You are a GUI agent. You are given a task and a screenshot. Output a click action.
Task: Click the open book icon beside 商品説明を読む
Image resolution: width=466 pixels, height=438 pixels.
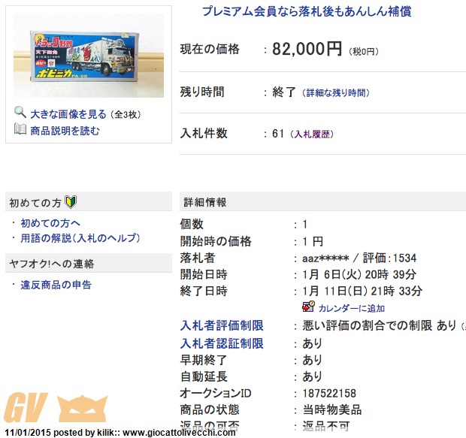(x=20, y=129)
